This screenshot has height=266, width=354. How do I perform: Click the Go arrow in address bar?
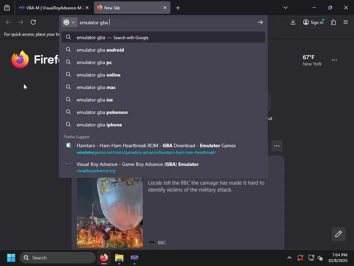point(260,22)
